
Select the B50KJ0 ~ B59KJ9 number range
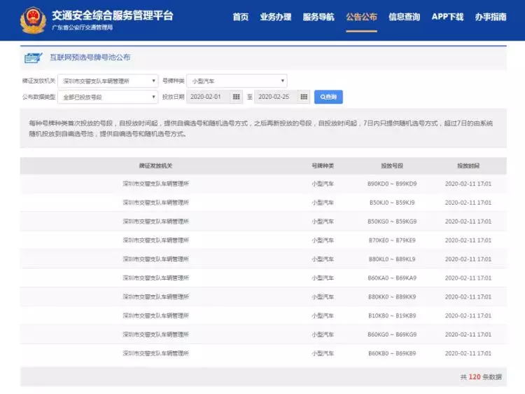click(392, 203)
